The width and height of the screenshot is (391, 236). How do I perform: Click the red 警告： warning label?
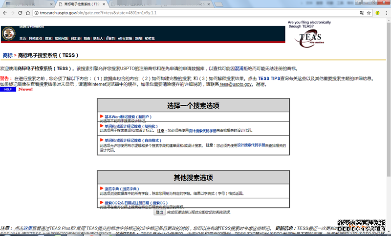(x=6, y=78)
